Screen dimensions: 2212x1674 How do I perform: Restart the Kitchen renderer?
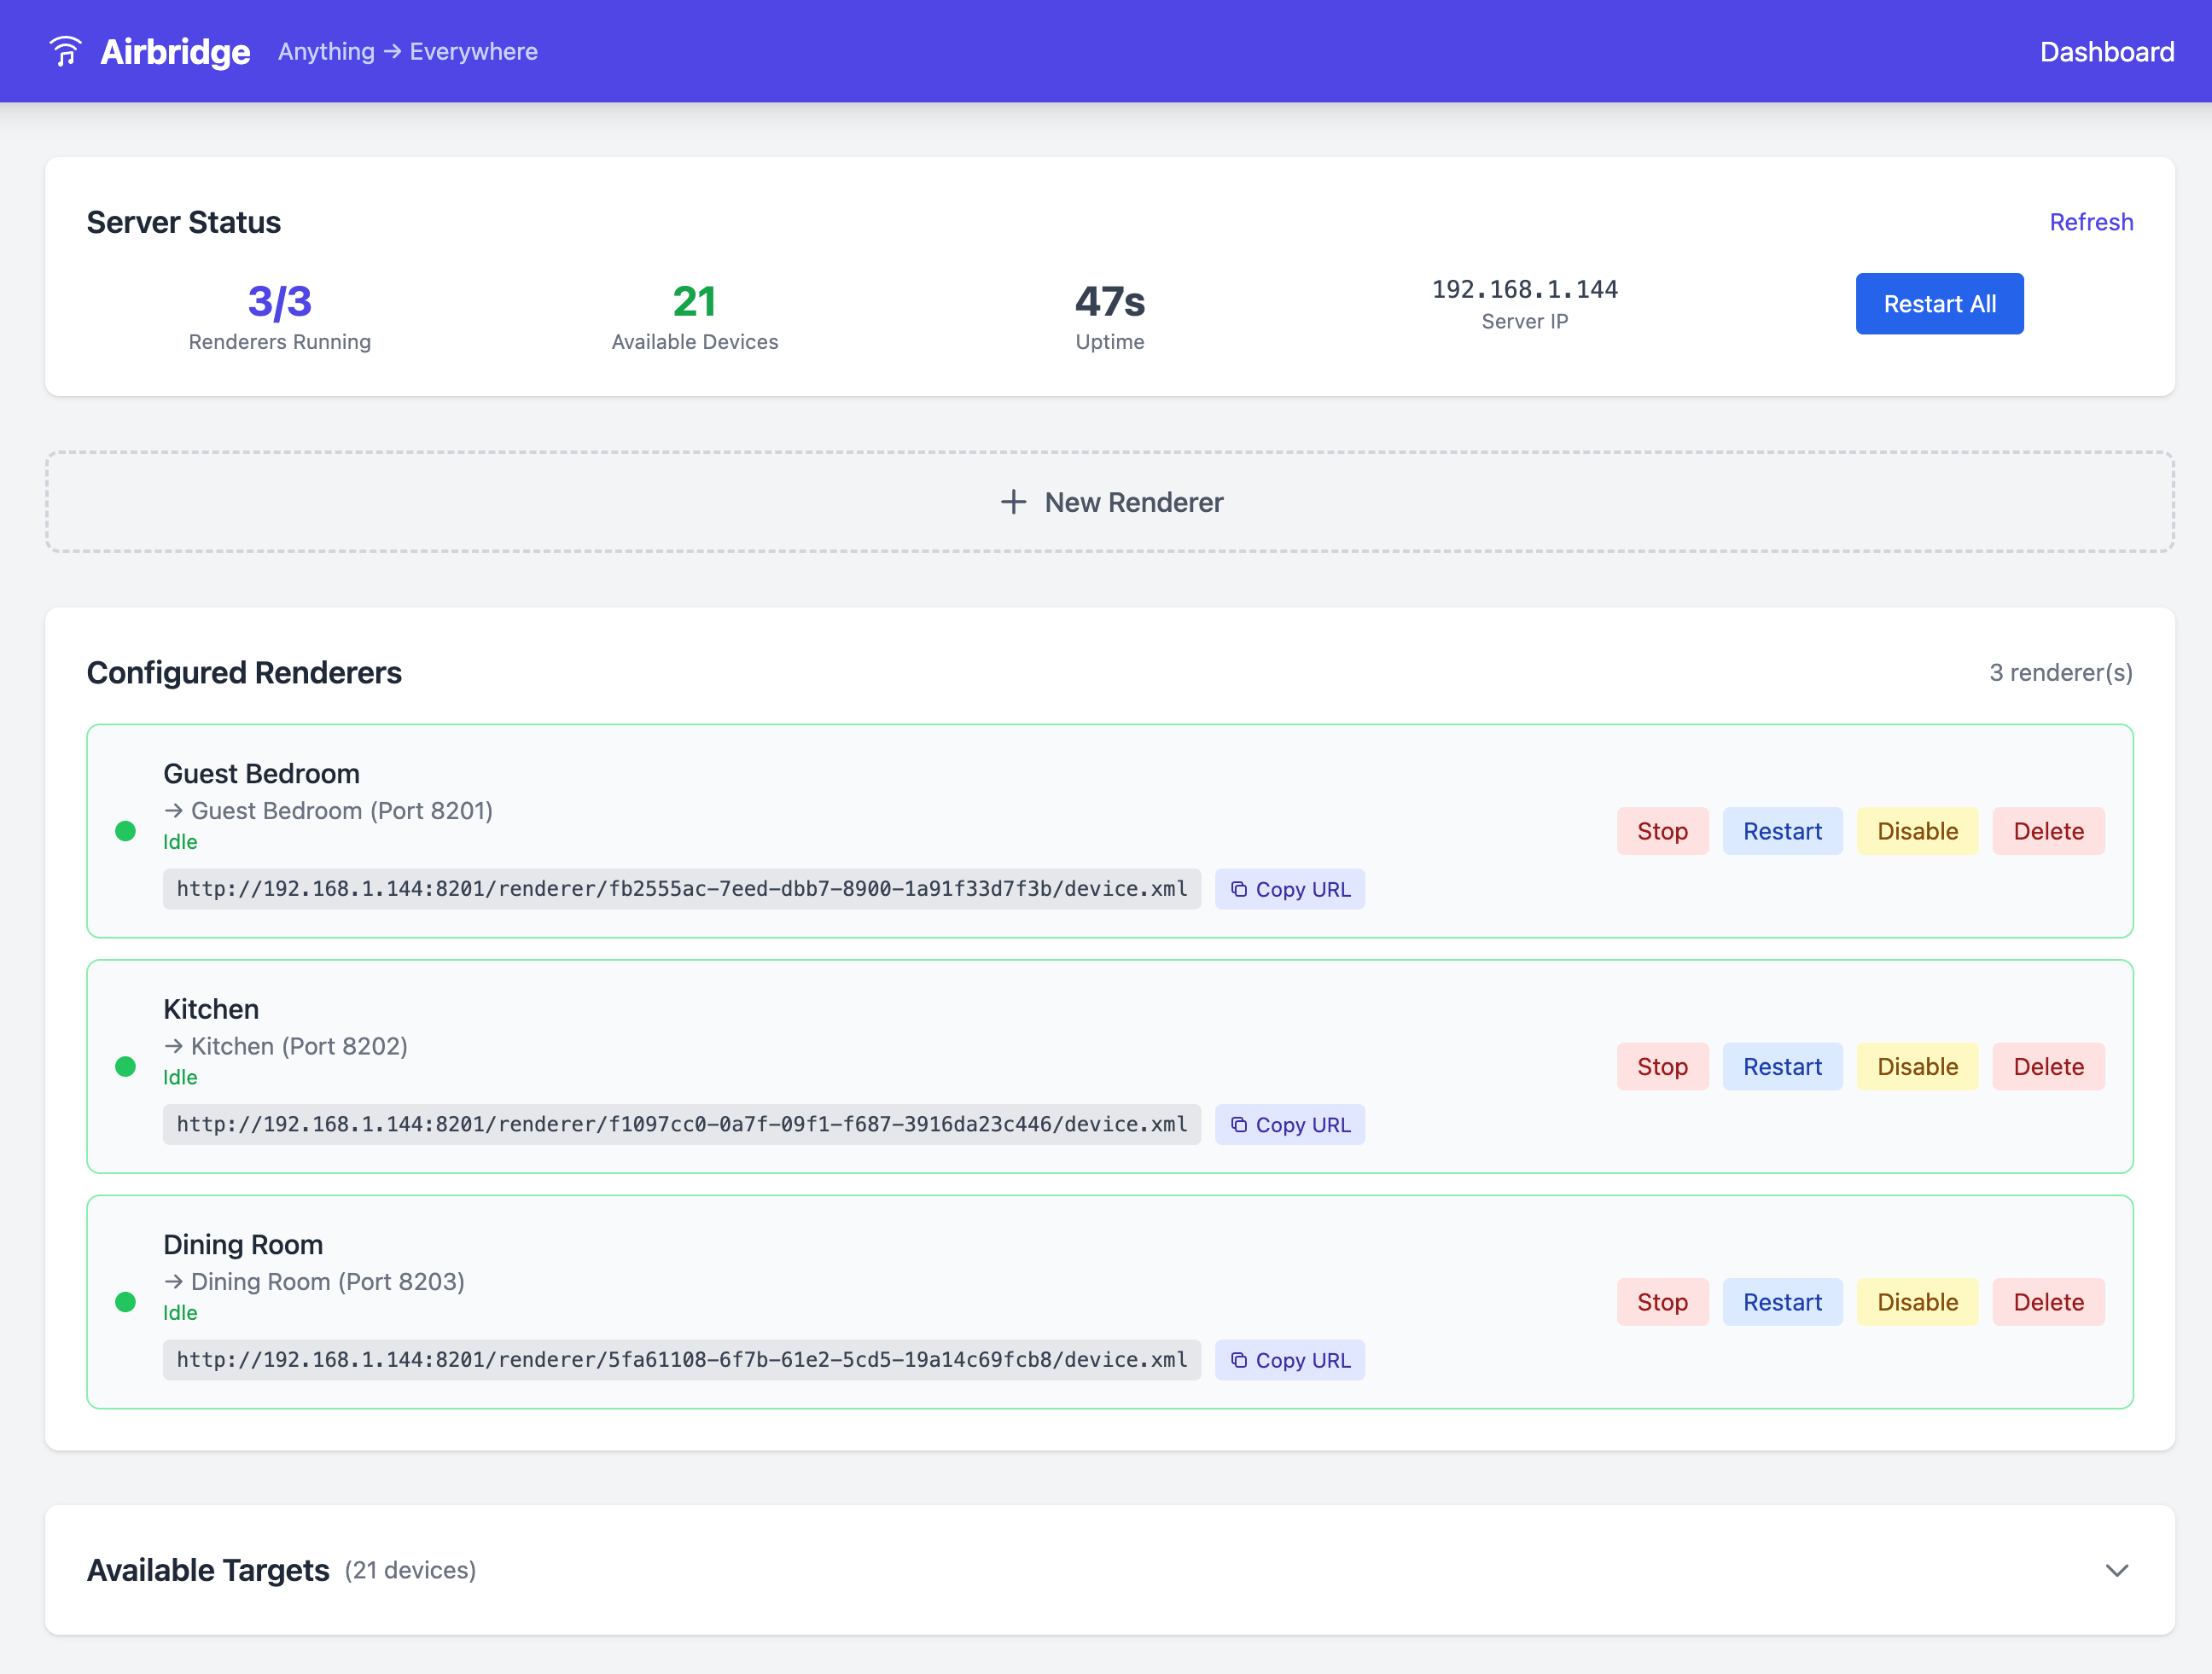click(x=1782, y=1066)
